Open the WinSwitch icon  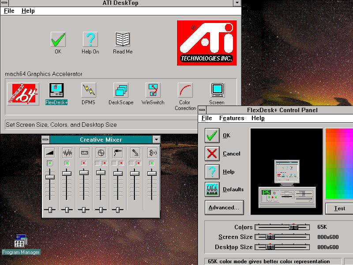153,90
